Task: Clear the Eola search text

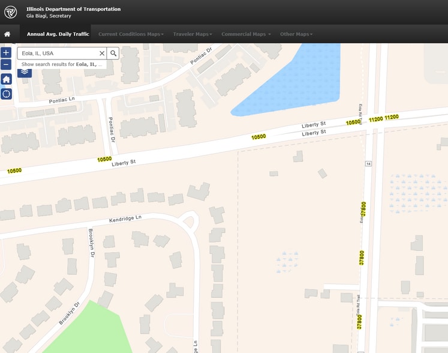Action: 102,53
